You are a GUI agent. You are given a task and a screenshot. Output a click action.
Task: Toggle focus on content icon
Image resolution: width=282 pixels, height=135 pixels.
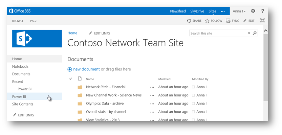(262, 21)
